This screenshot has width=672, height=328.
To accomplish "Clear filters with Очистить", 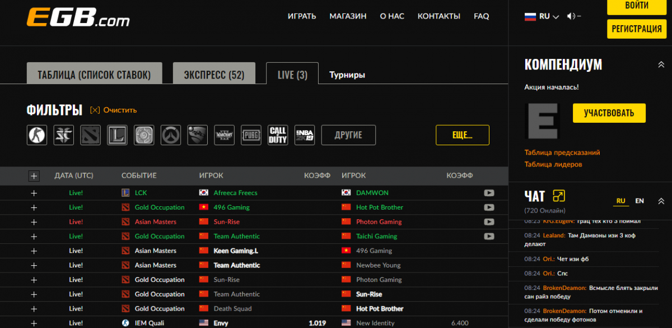I will pyautogui.click(x=113, y=110).
